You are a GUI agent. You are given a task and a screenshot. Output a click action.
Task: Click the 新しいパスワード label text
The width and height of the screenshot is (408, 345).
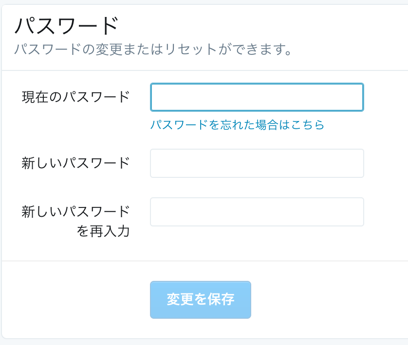[76, 163]
